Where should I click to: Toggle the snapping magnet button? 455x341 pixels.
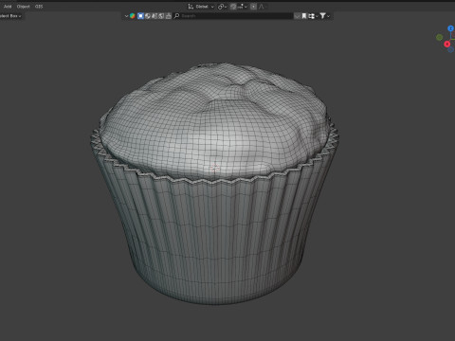pos(233,7)
